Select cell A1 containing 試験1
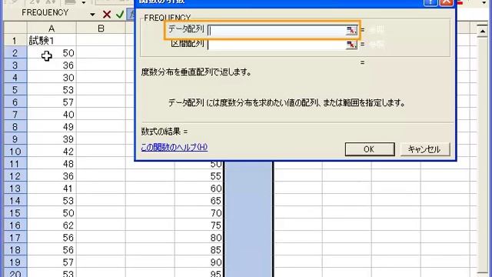This screenshot has width=492, height=277. coord(52,41)
